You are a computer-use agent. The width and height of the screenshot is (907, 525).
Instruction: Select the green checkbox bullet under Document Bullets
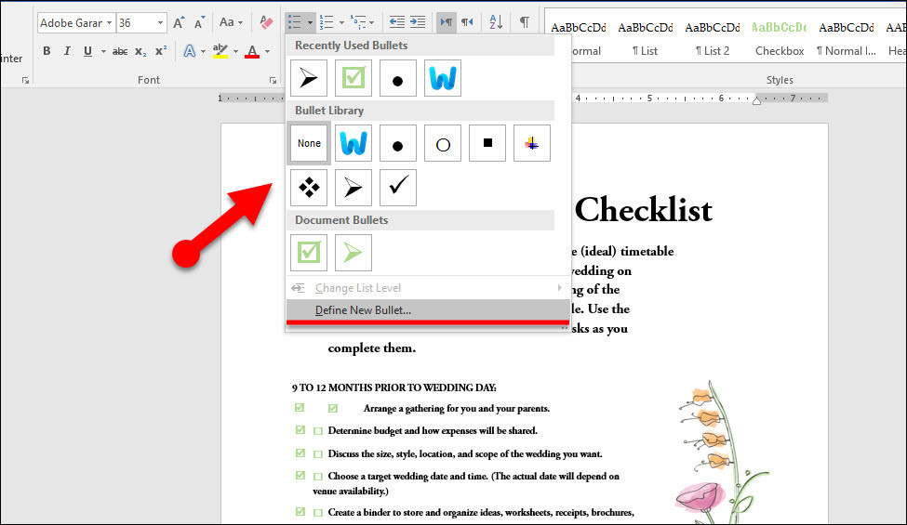pyautogui.click(x=309, y=253)
